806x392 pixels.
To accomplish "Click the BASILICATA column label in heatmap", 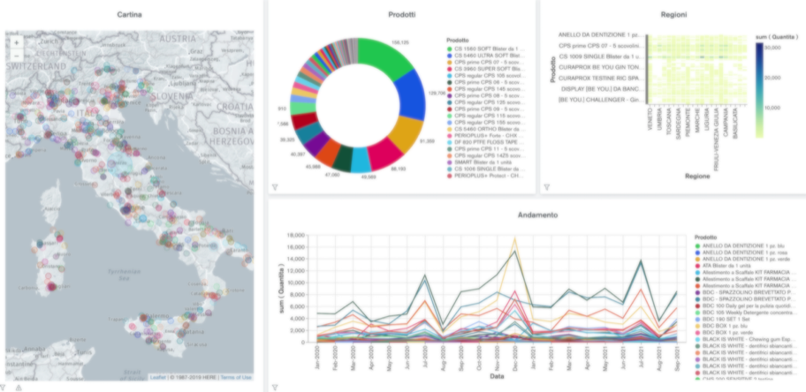I will pyautogui.click(x=735, y=122).
